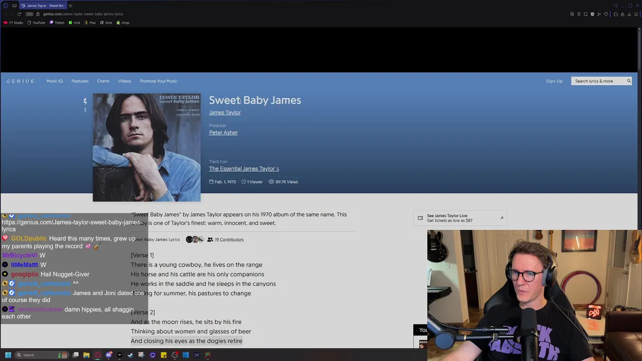The image size is (642, 361).
Task: Click the arrow on the James Taylor Live banner
Action: click(502, 218)
